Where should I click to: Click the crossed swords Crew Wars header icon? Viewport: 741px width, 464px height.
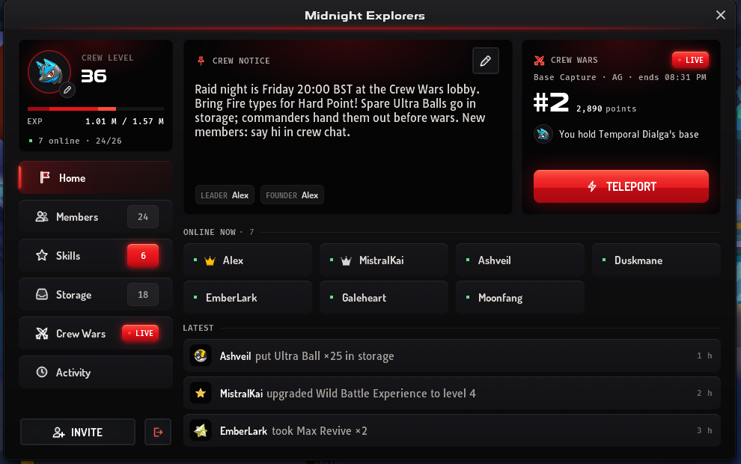pyautogui.click(x=539, y=60)
